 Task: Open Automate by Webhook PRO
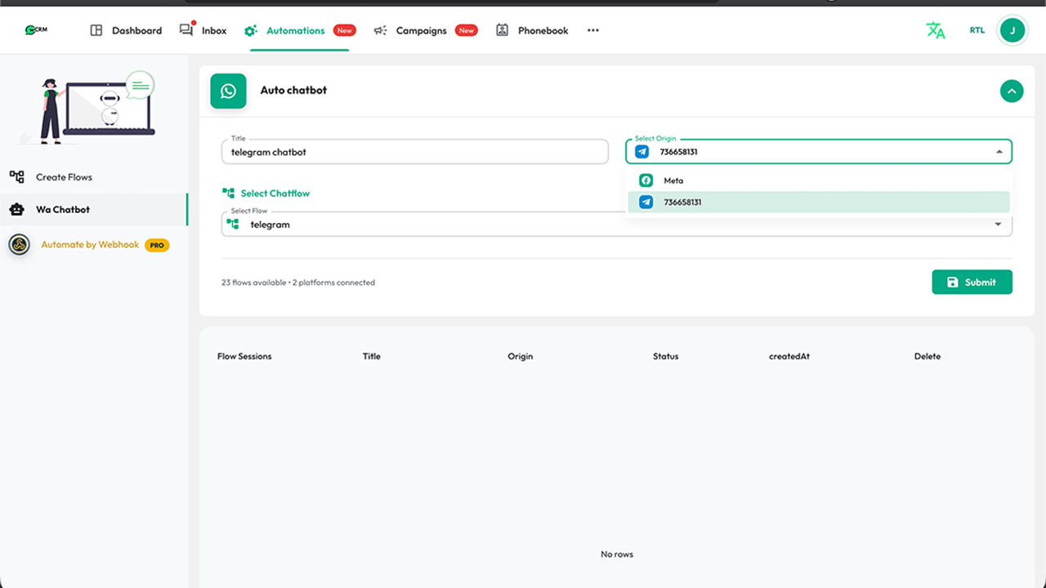[x=94, y=244]
